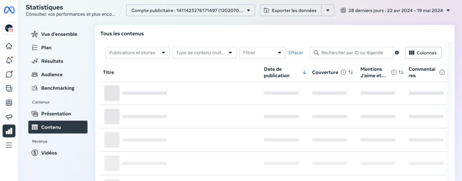Click Exporter les données button

click(291, 10)
